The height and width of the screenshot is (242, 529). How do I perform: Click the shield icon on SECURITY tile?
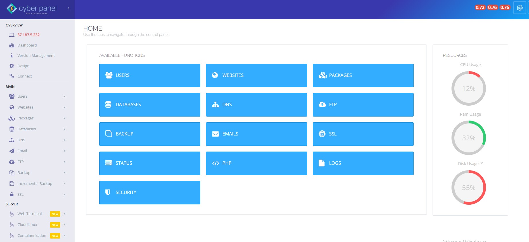coord(108,192)
